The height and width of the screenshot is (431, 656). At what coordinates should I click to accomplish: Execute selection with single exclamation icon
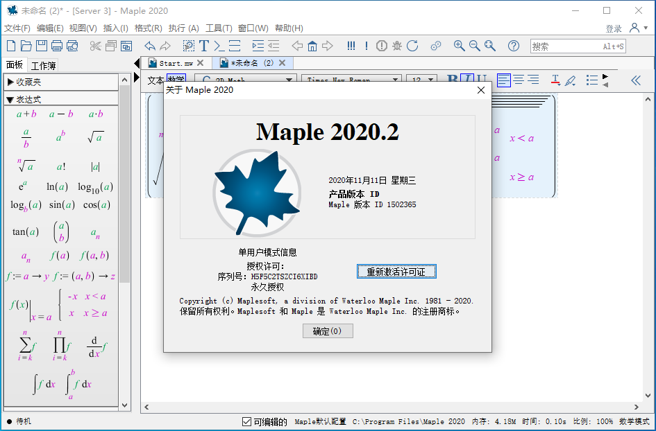click(x=367, y=46)
